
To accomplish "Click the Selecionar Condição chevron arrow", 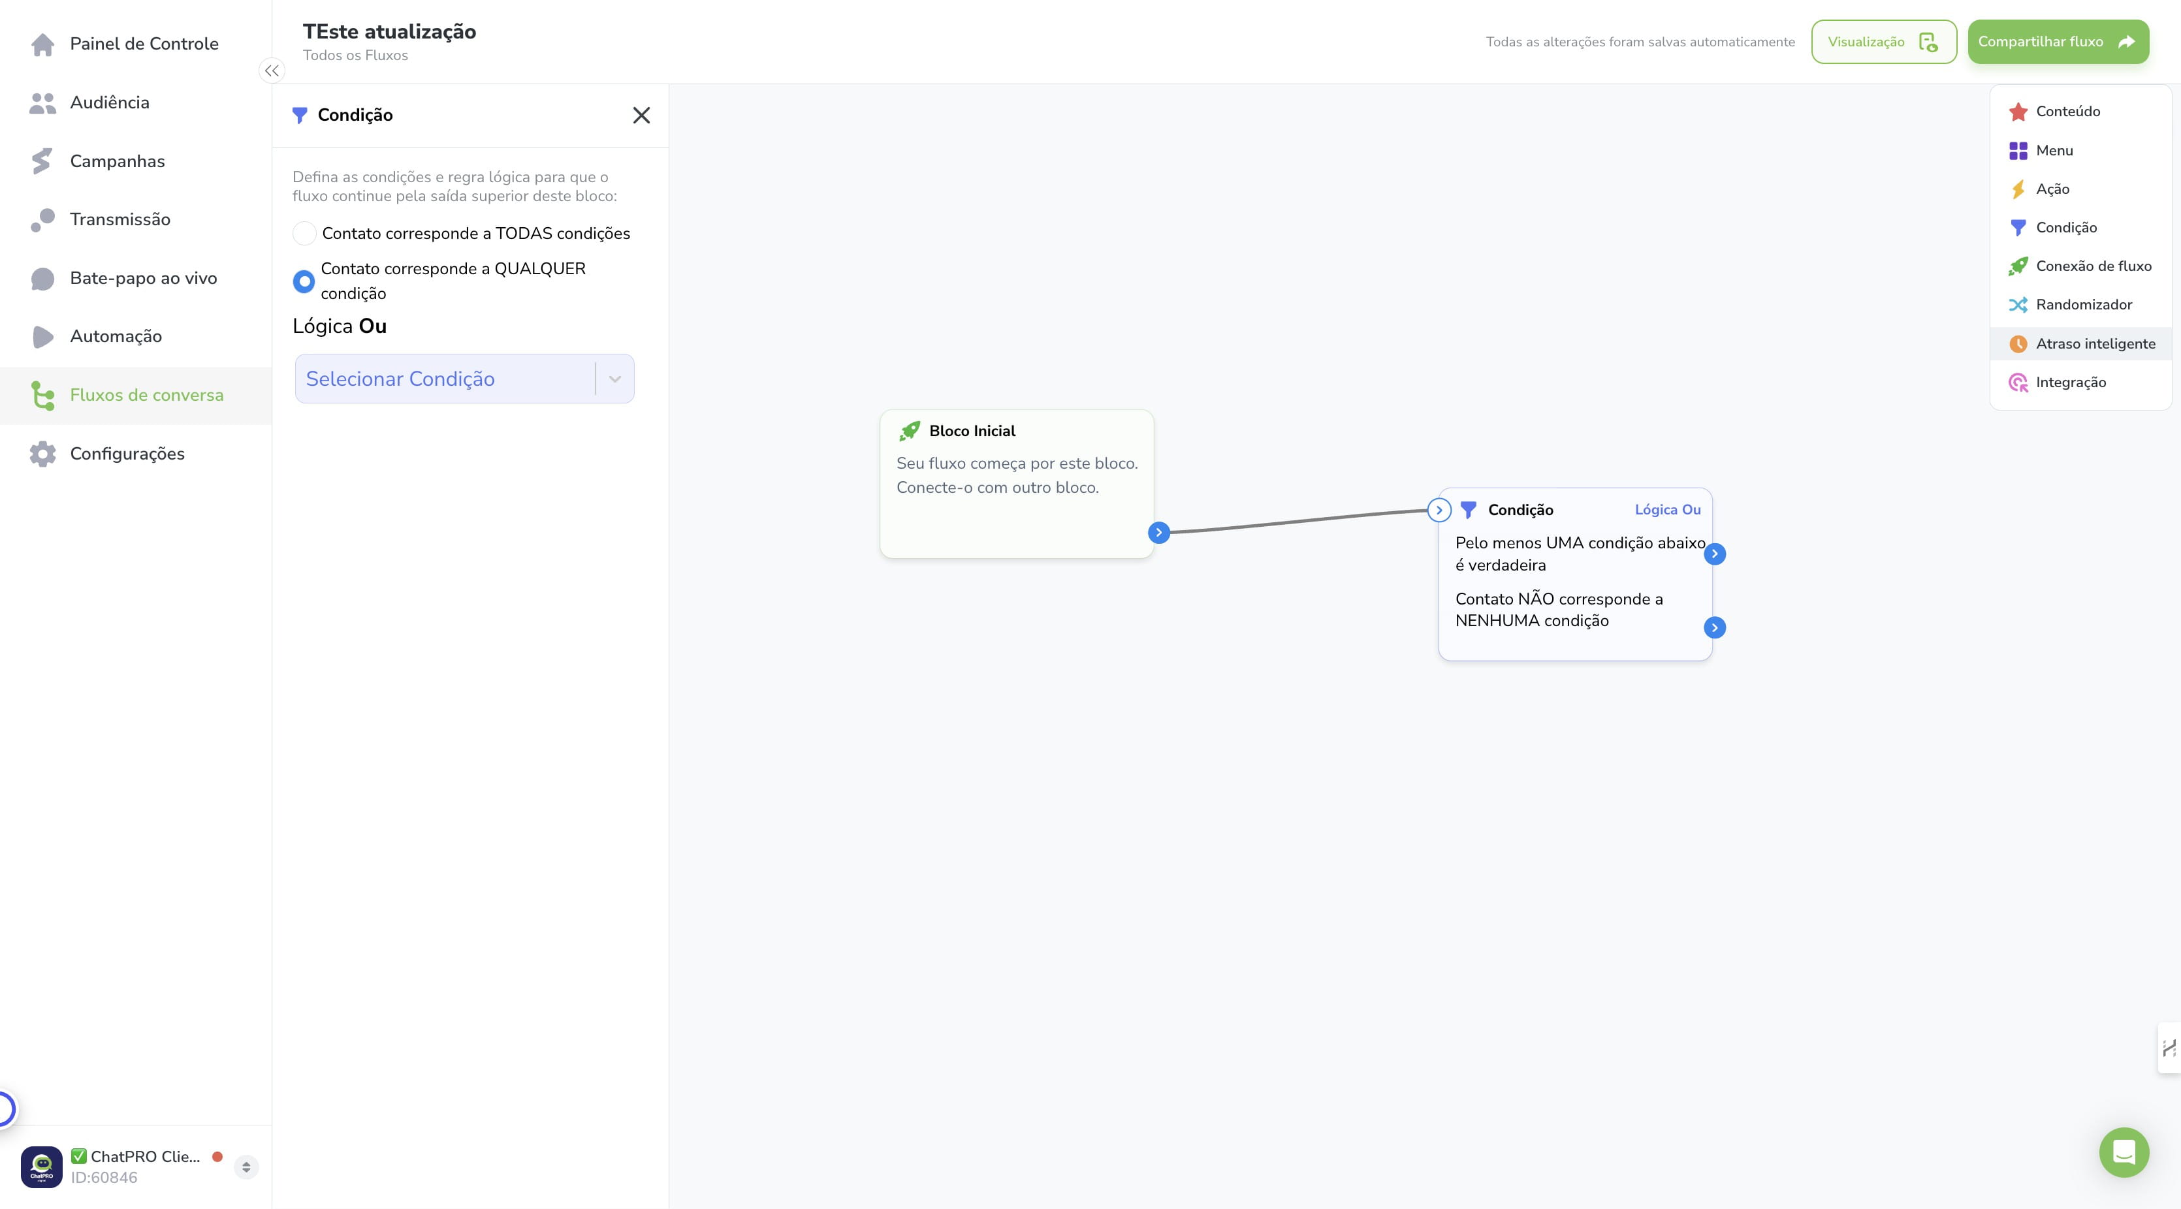I will 614,379.
